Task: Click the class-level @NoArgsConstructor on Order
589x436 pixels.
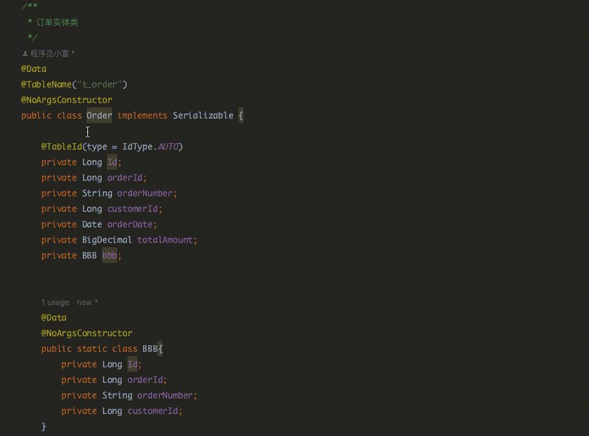Action: [67, 100]
